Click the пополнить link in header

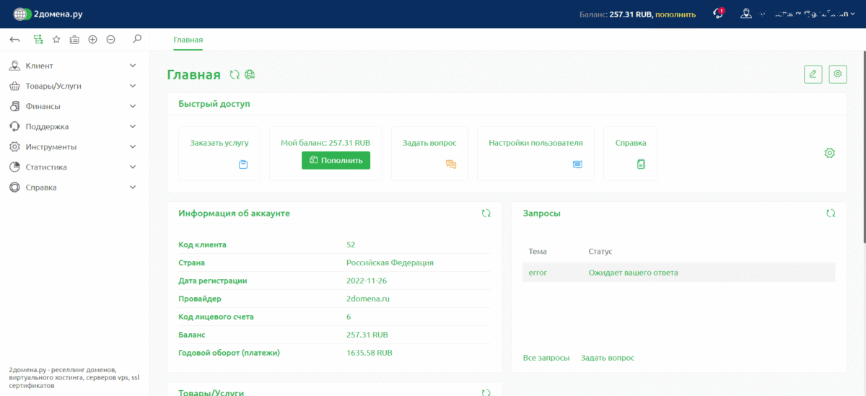[x=675, y=14]
